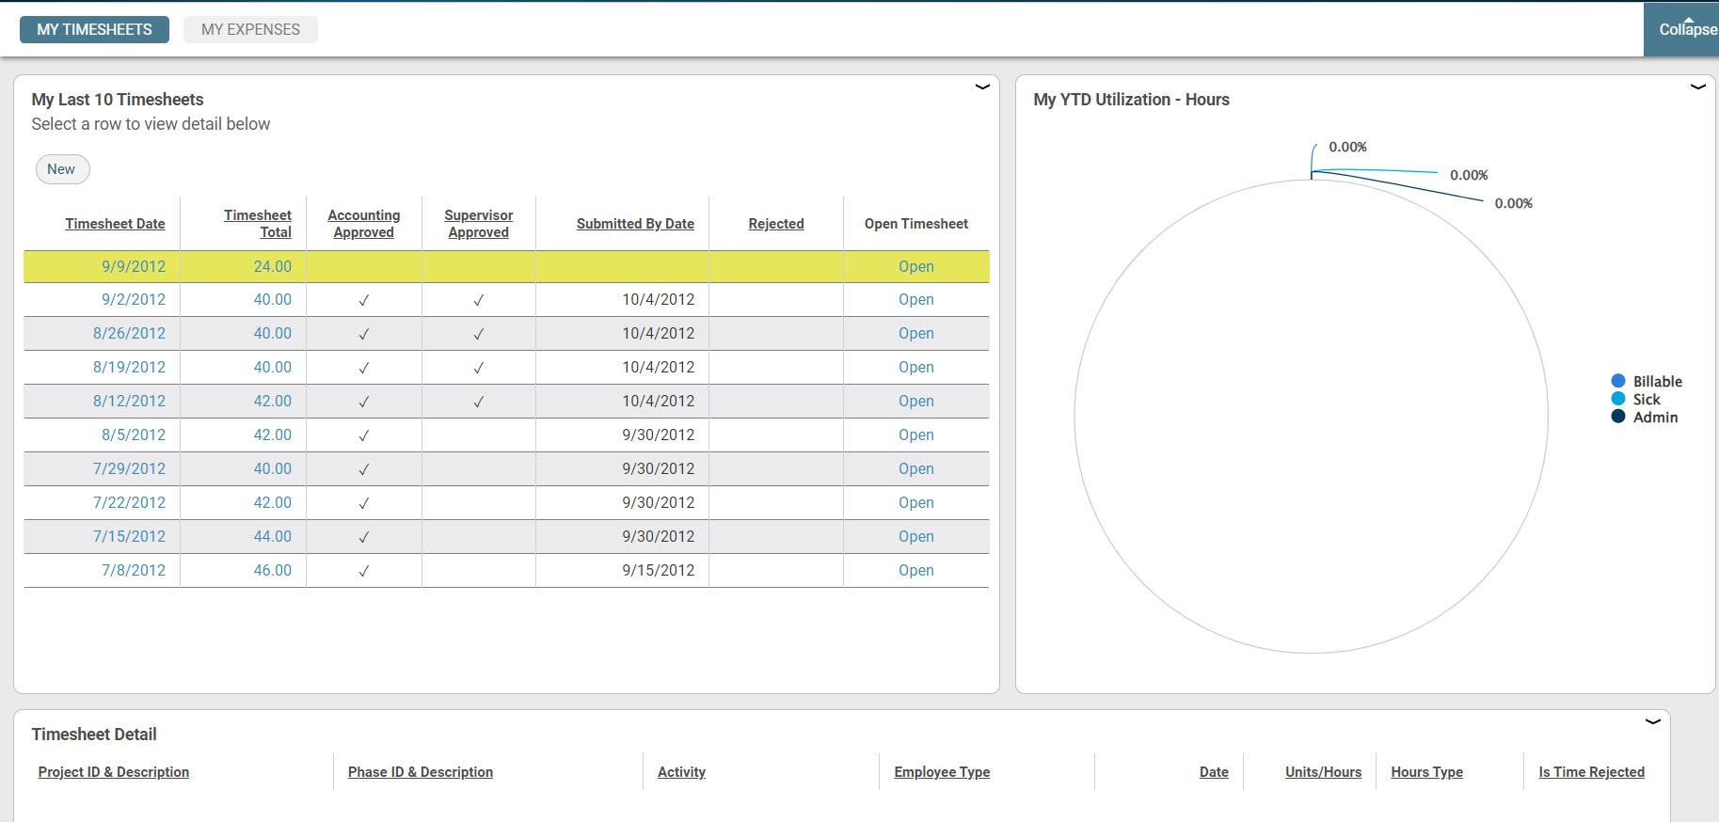
Task: Switch to the My Expenses tab
Action: tap(250, 29)
